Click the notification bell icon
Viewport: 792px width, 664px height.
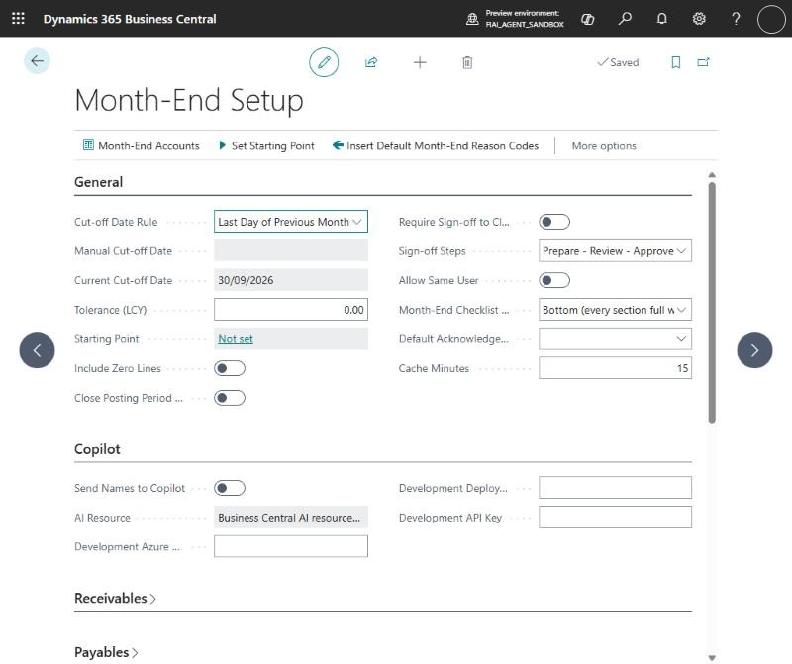(x=661, y=19)
